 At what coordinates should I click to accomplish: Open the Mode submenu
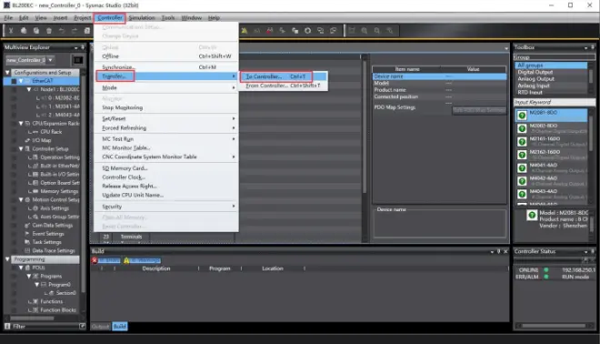coord(166,87)
